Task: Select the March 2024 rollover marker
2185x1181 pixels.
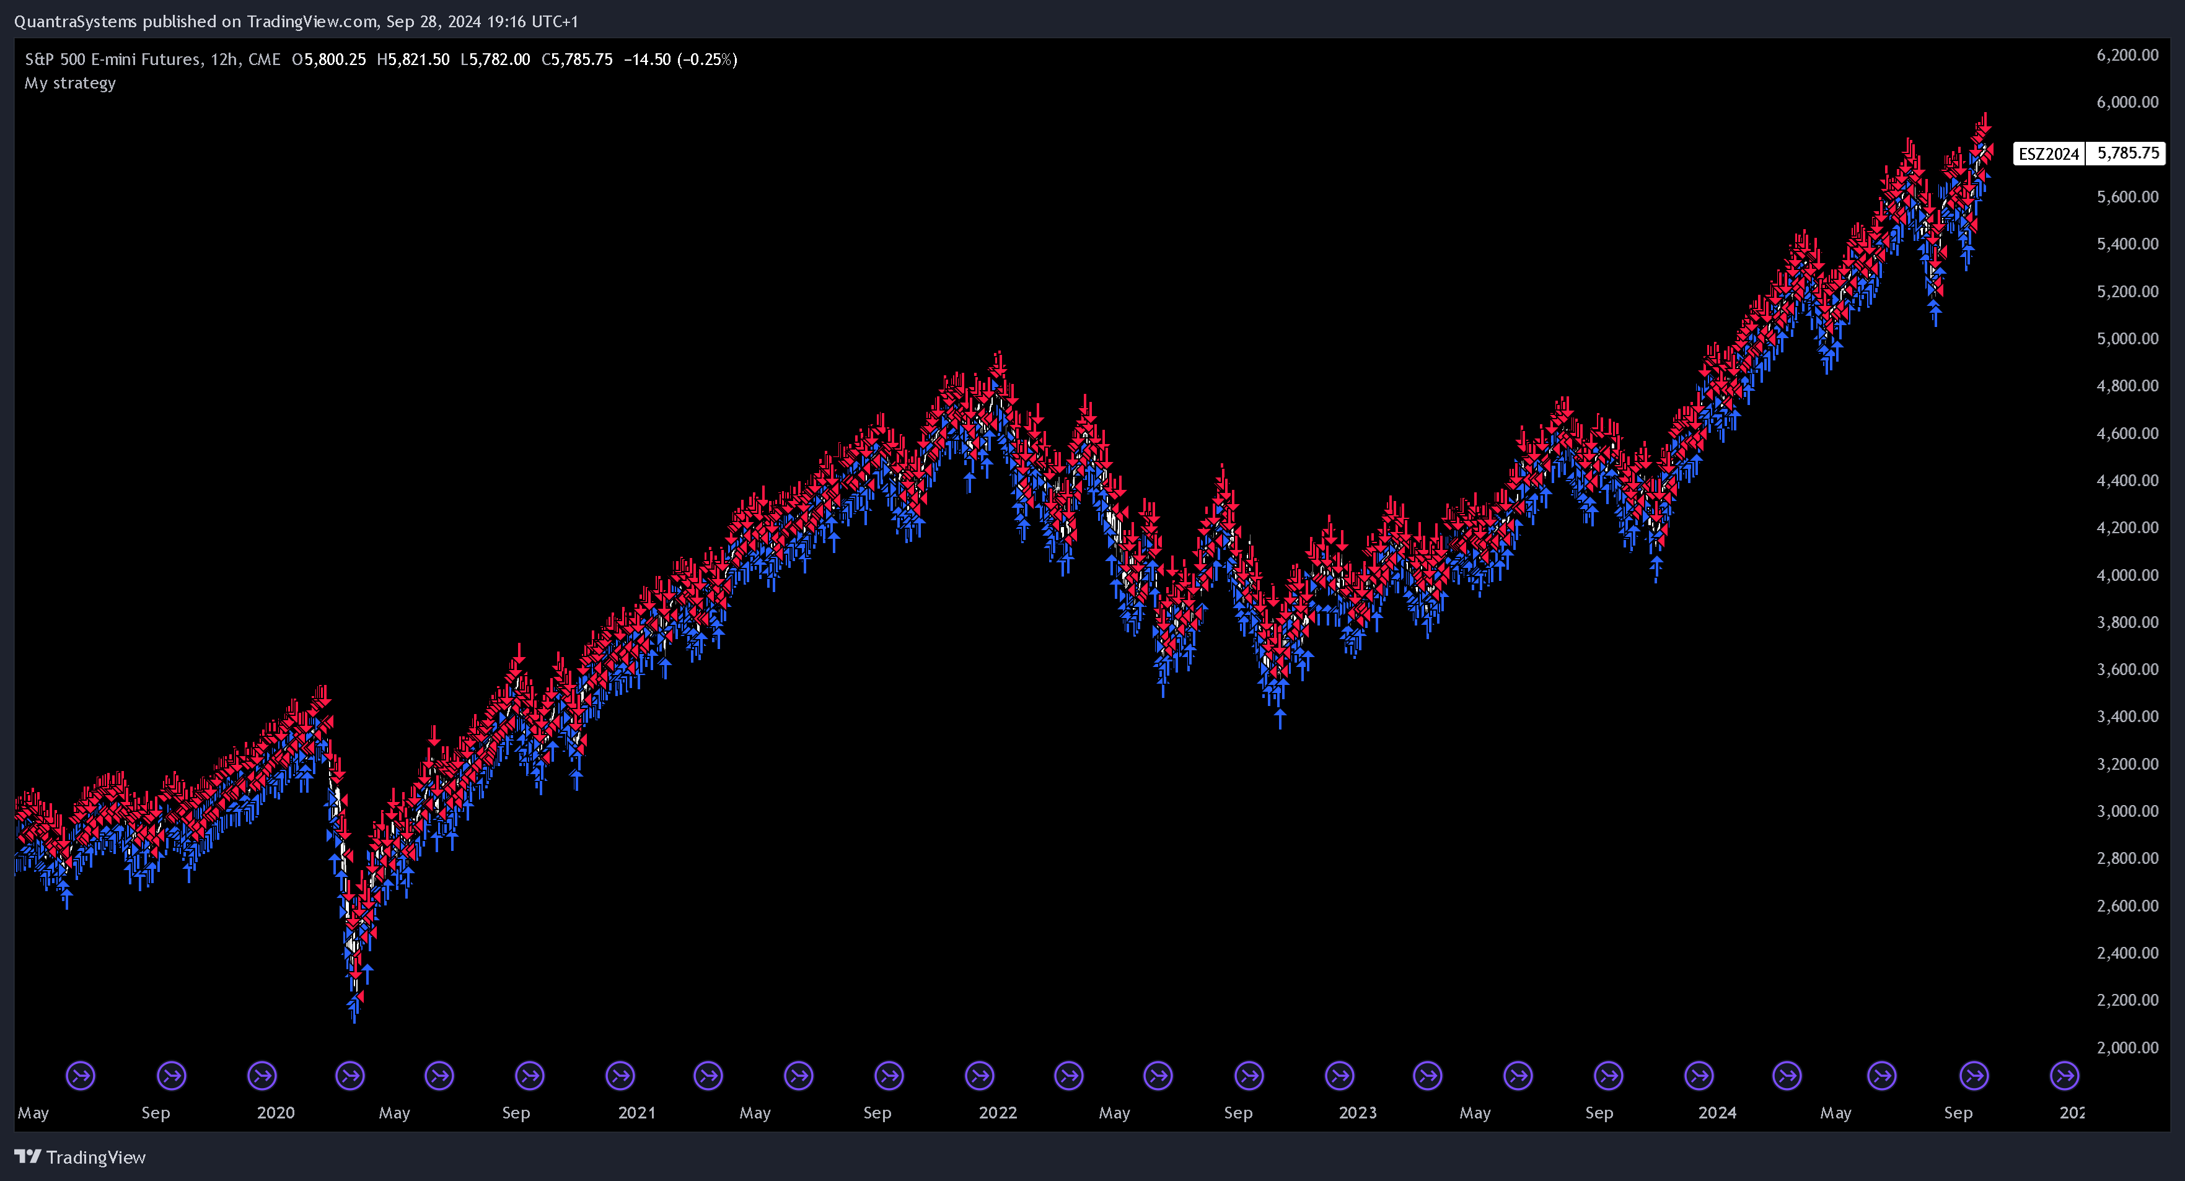Action: tap(1787, 1076)
